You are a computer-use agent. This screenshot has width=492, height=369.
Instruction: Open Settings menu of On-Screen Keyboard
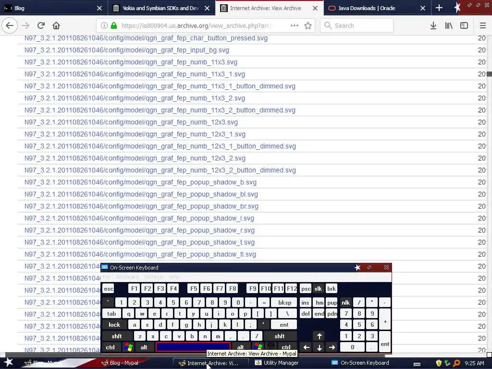click(153, 277)
